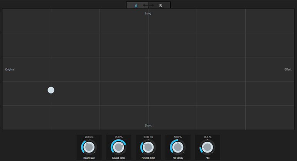
Task: Click the 3339 ms Reverb time value
Action: tap(148, 137)
